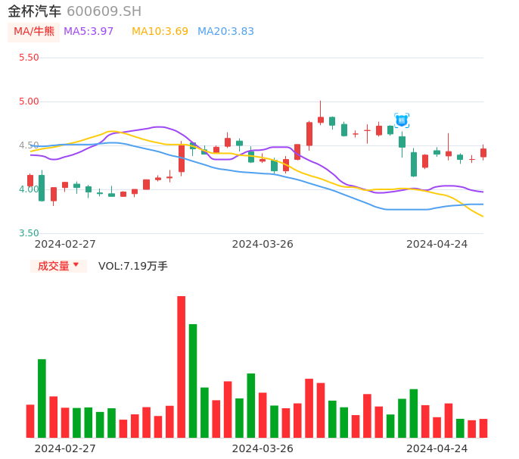The width and height of the screenshot is (519, 459).
Task: Select the MA/牛熊 indicator tab
Action: (34, 32)
